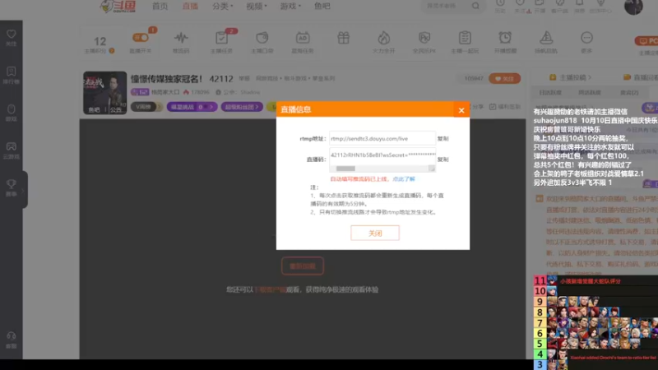The width and height of the screenshot is (658, 370).
Task: Click the streamer room cover thumbnail
Action: pos(105,93)
